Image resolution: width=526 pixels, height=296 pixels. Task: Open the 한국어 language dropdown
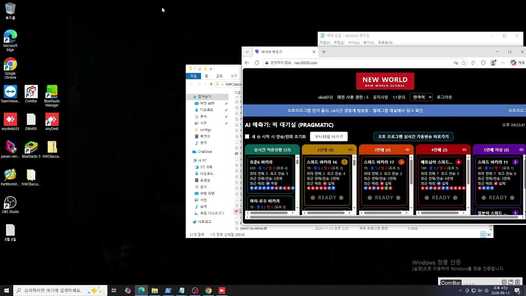coord(421,97)
